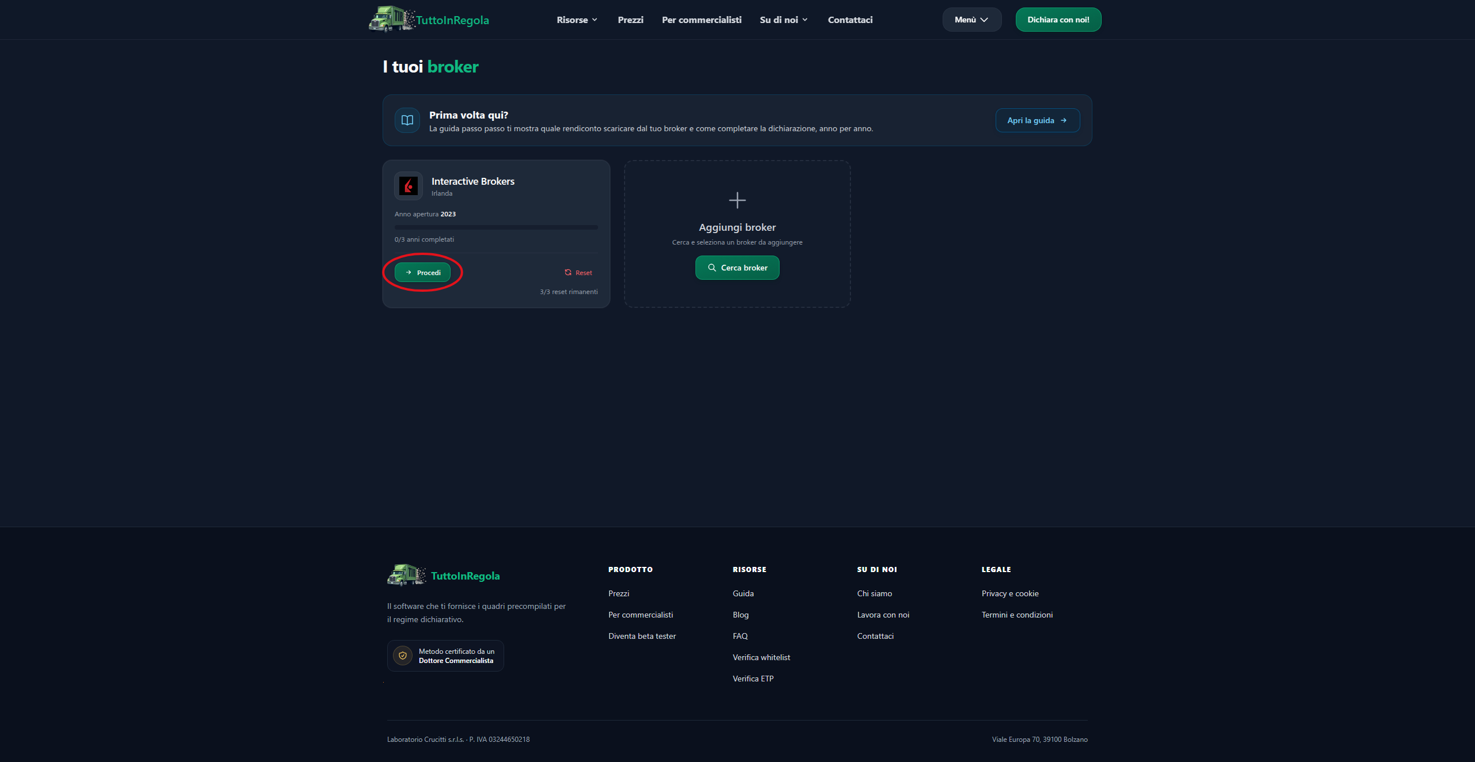Viewport: 1475px width, 762px height.
Task: Click the Procedi button
Action: pos(422,272)
